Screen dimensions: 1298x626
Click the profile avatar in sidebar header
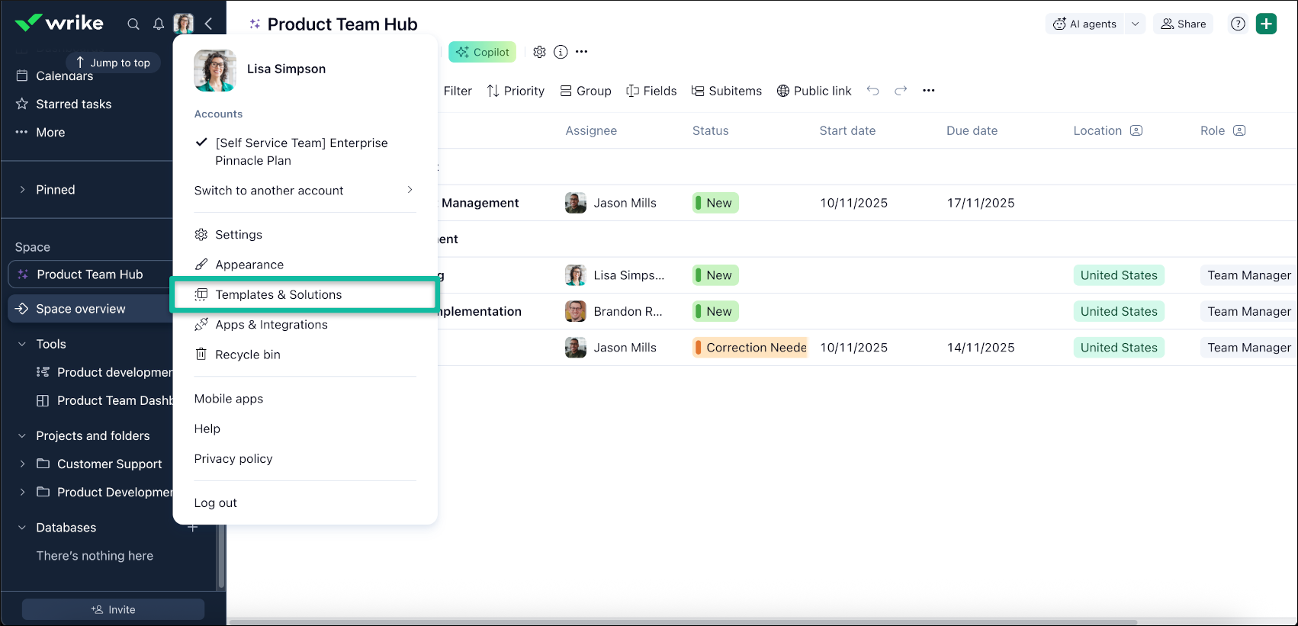(x=184, y=24)
